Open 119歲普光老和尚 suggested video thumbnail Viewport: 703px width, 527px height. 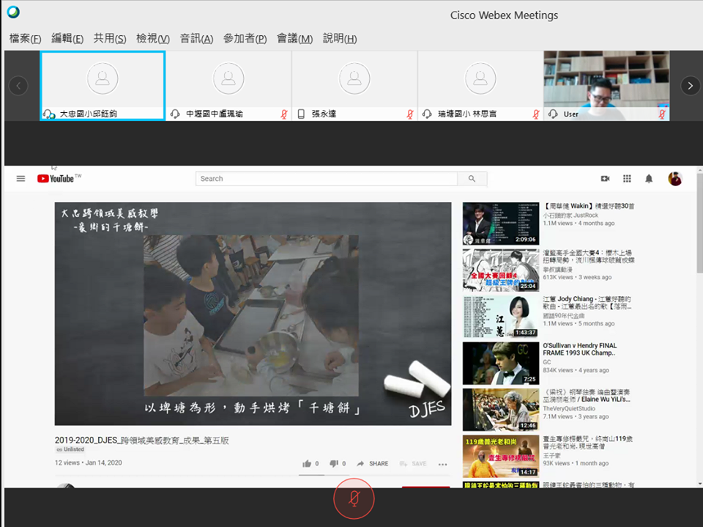(501, 456)
